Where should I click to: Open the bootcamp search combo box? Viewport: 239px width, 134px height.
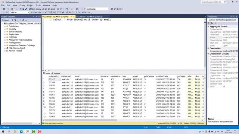(x=97, y=9)
